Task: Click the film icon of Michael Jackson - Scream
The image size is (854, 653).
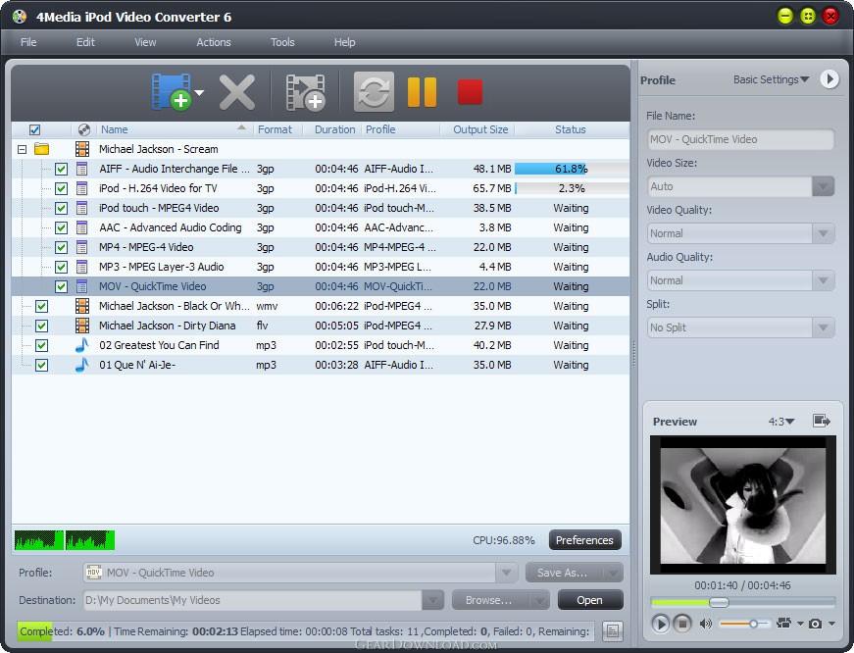Action: 82,149
